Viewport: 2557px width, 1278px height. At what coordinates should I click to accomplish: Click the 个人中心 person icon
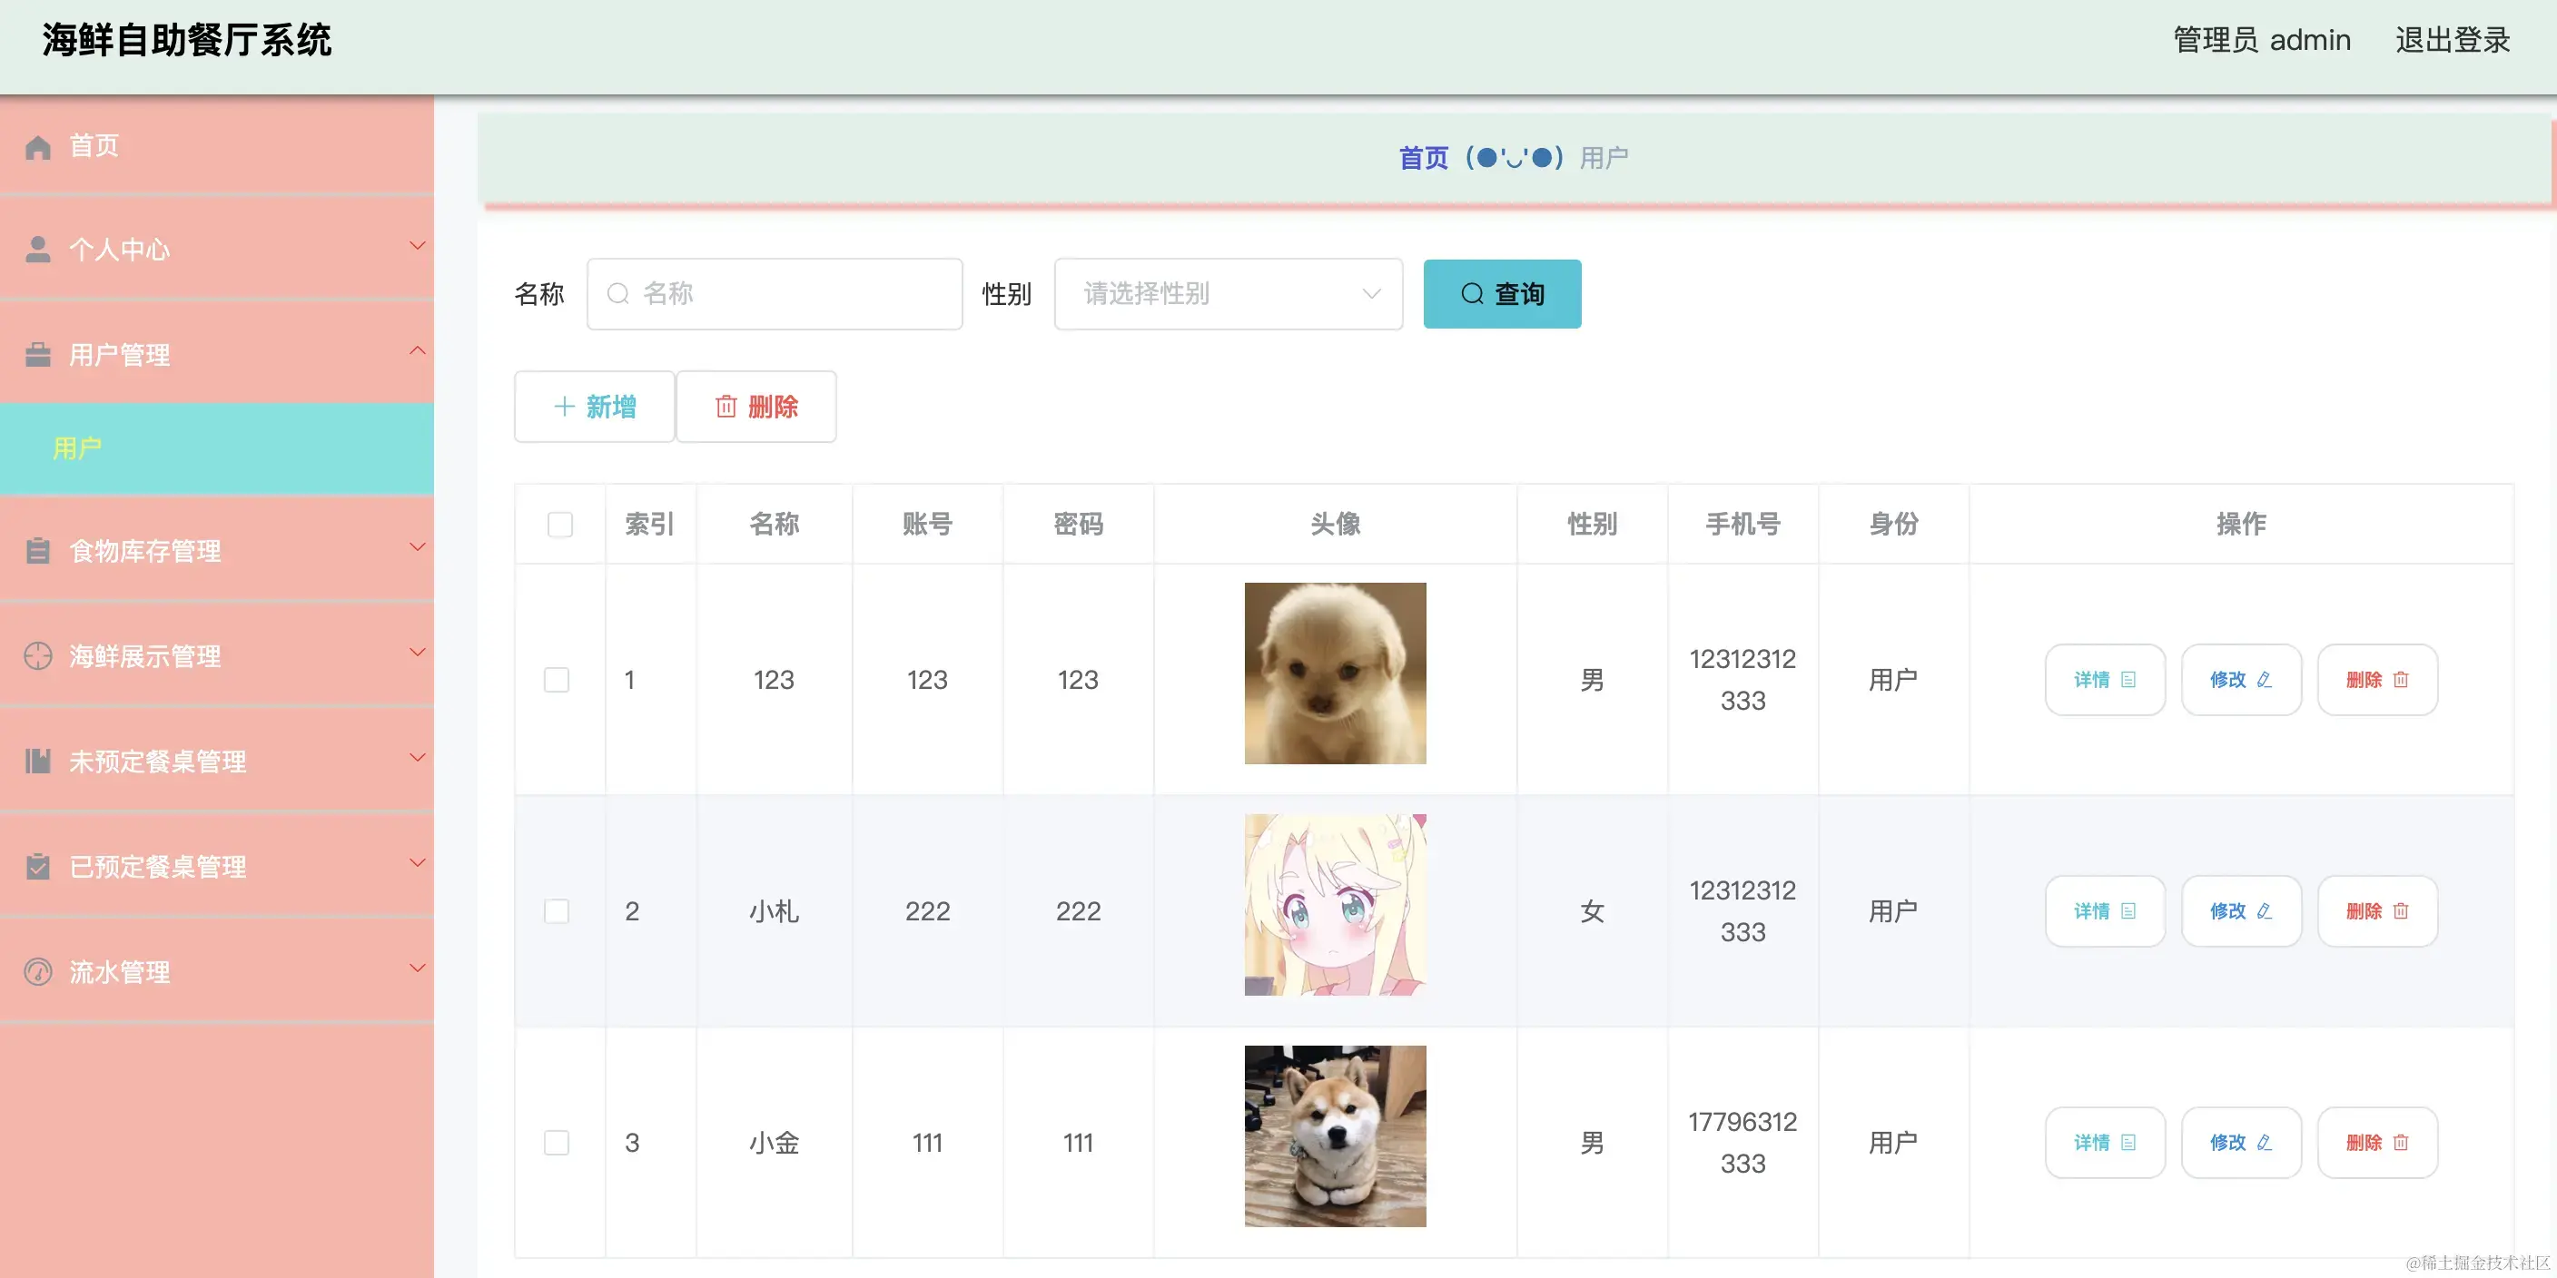(38, 249)
